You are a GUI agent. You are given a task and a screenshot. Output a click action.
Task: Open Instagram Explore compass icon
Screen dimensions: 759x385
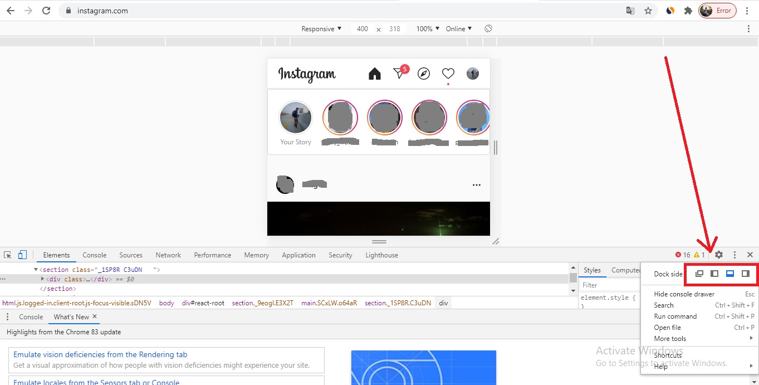click(x=424, y=74)
